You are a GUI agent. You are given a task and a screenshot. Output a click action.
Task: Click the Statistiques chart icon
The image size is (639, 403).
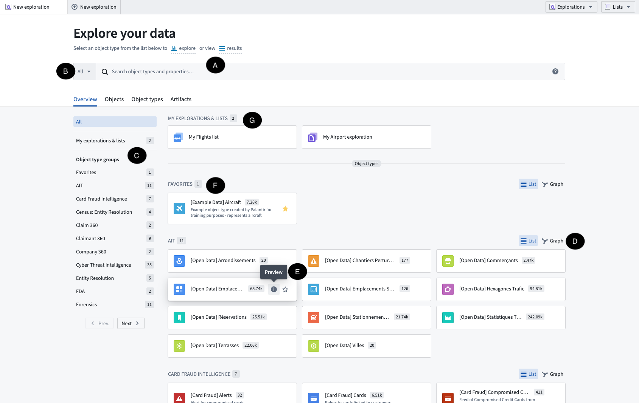448,318
